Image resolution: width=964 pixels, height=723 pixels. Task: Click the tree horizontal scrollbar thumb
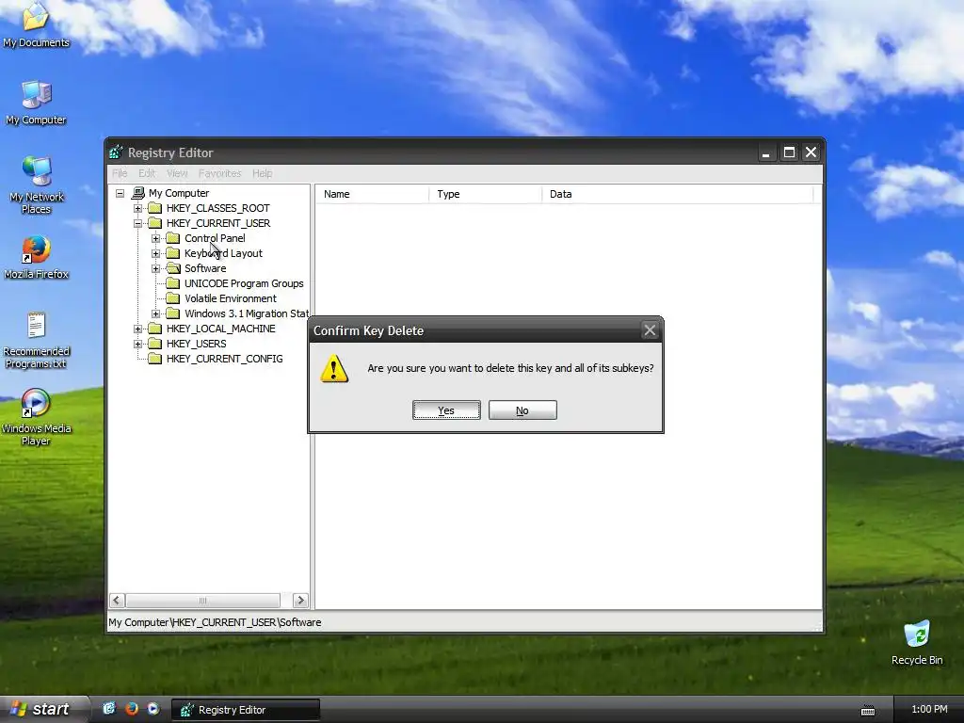pyautogui.click(x=203, y=600)
